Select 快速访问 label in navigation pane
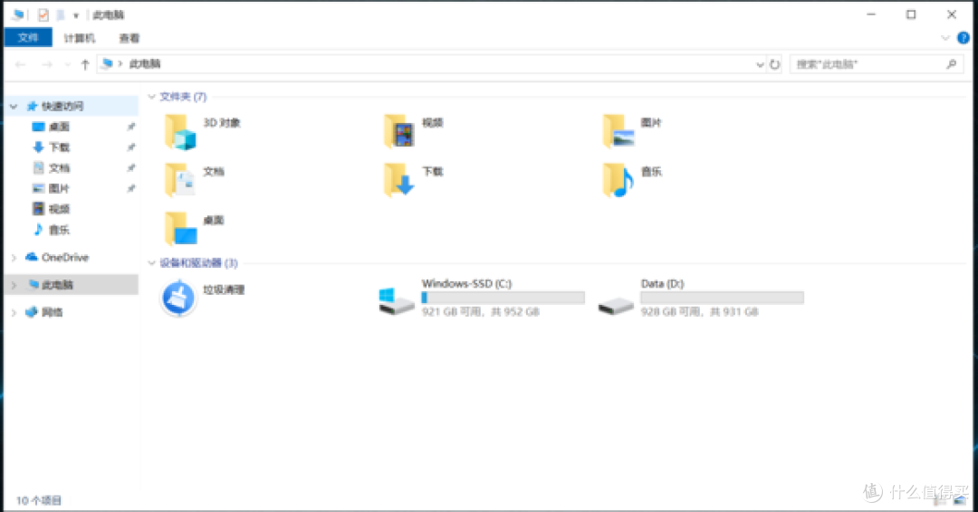This screenshot has width=978, height=512. coord(62,107)
